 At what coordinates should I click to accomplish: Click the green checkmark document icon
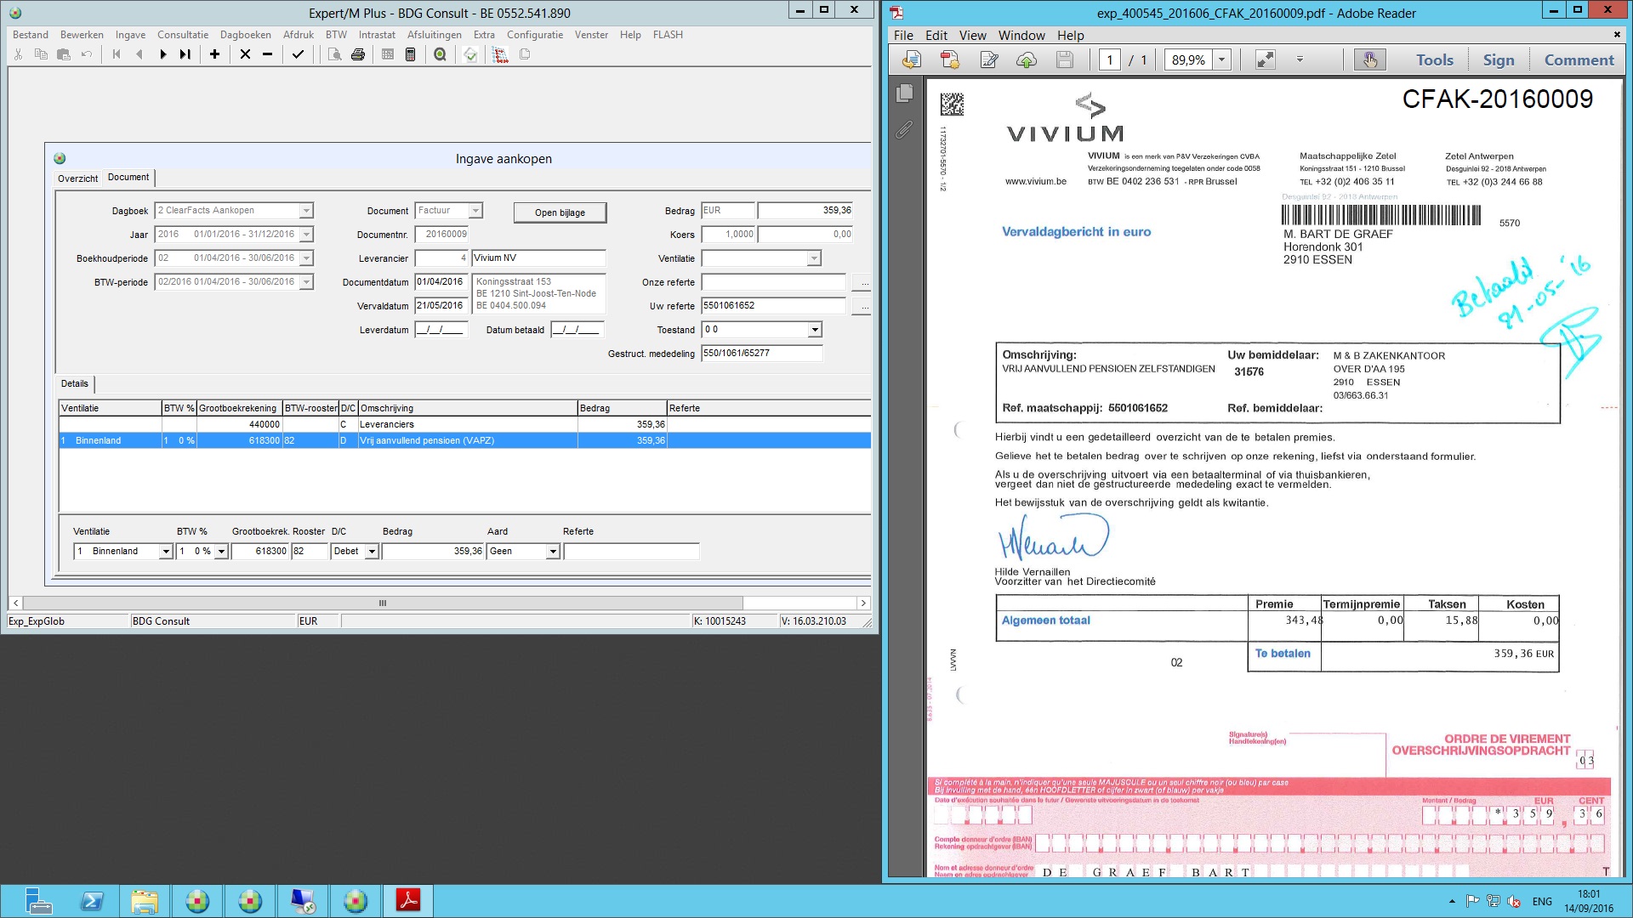tap(470, 54)
